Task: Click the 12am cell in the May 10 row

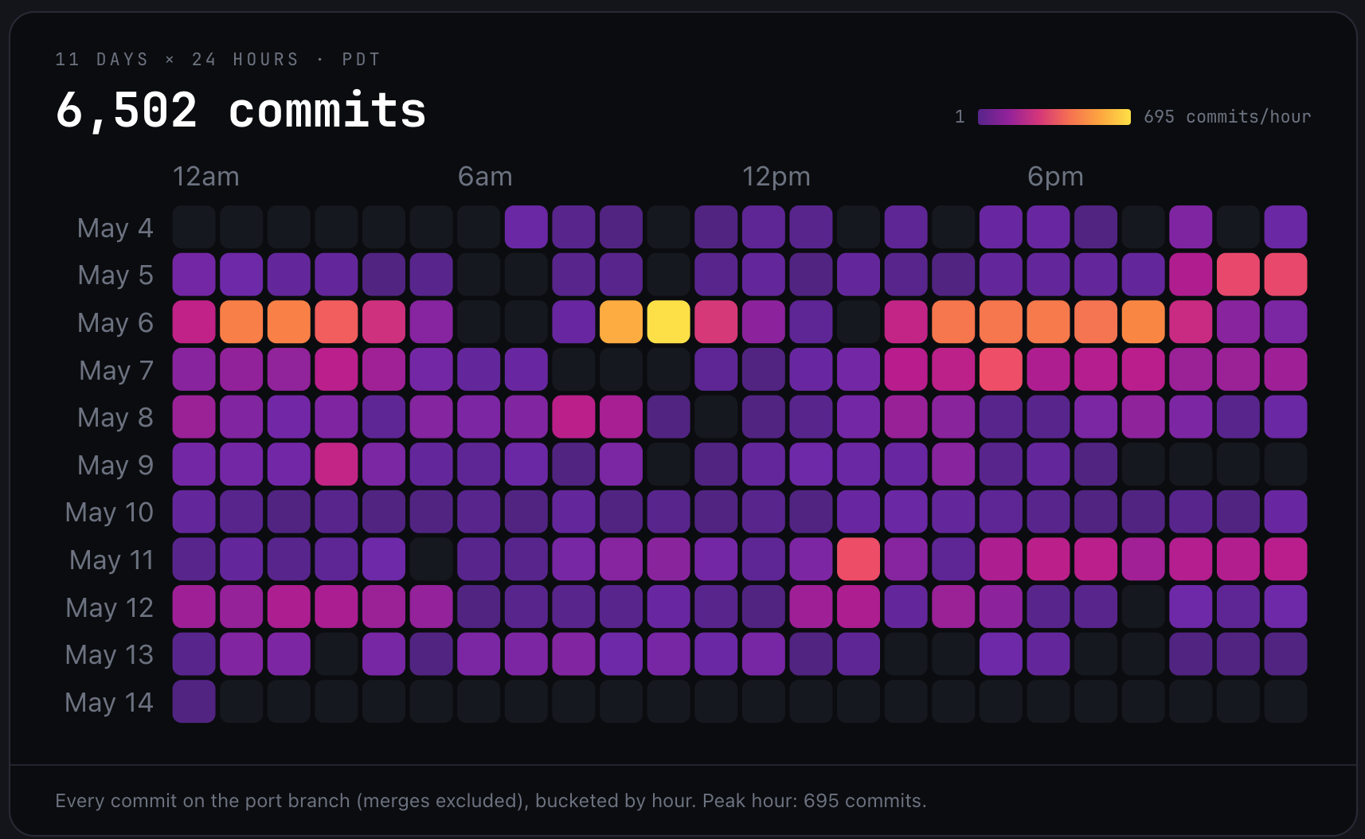Action: [194, 512]
